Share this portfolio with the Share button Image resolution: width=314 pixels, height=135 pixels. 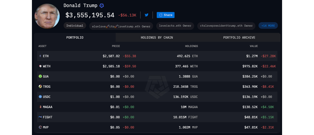(x=166, y=15)
